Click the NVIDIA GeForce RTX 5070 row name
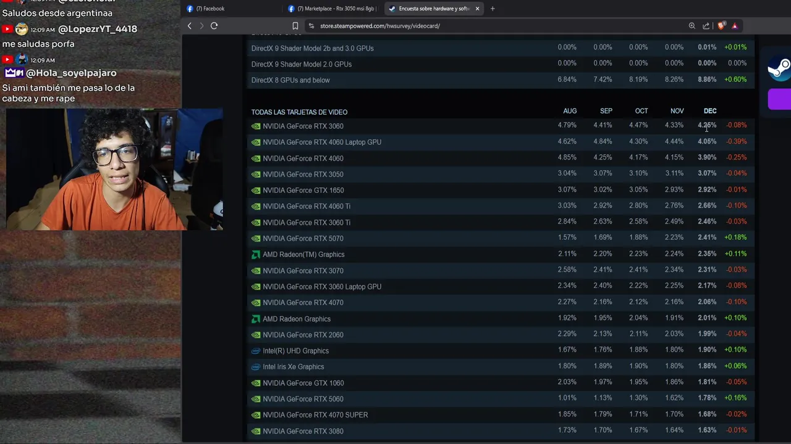This screenshot has height=444, width=791. point(303,239)
